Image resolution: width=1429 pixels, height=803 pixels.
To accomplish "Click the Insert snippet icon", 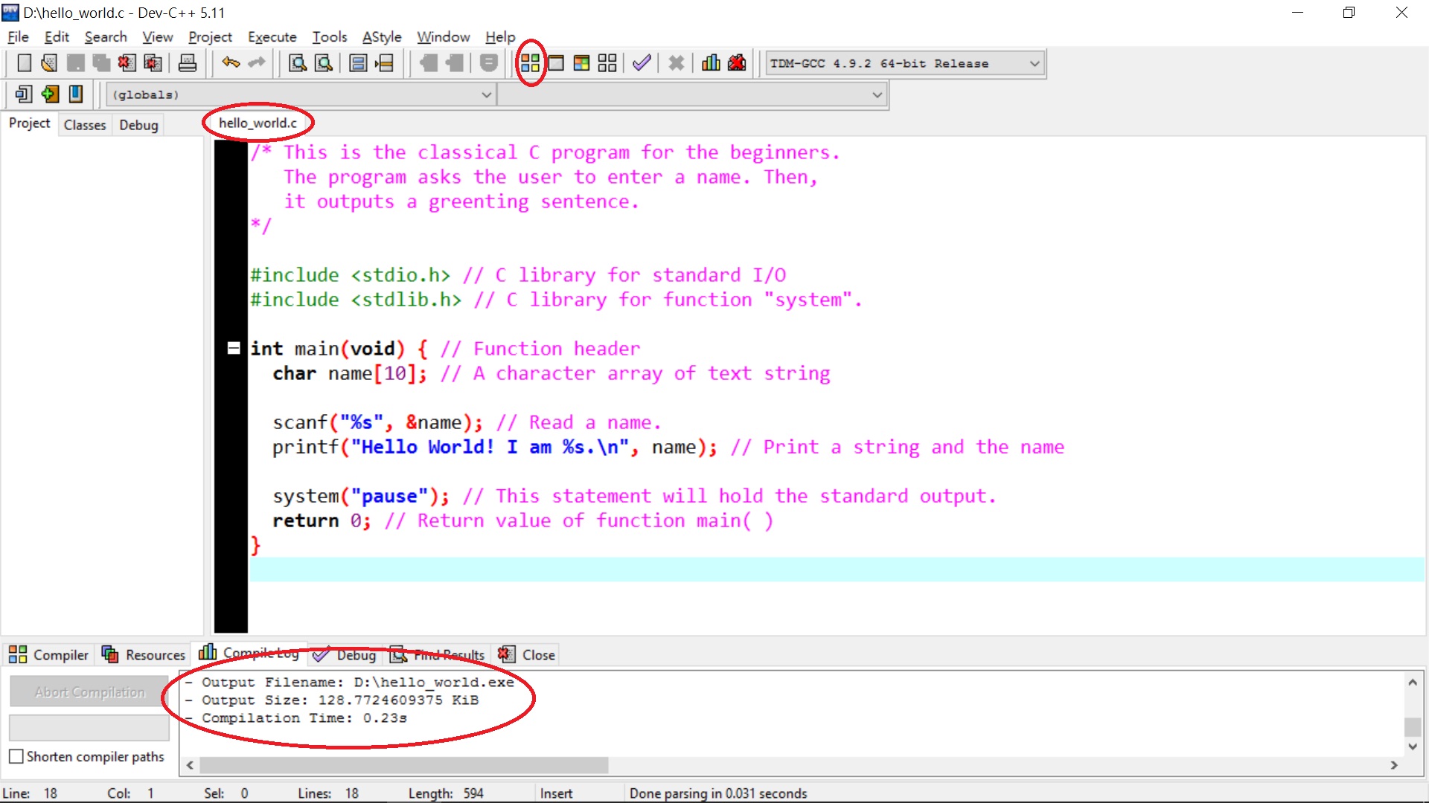I will click(x=24, y=94).
